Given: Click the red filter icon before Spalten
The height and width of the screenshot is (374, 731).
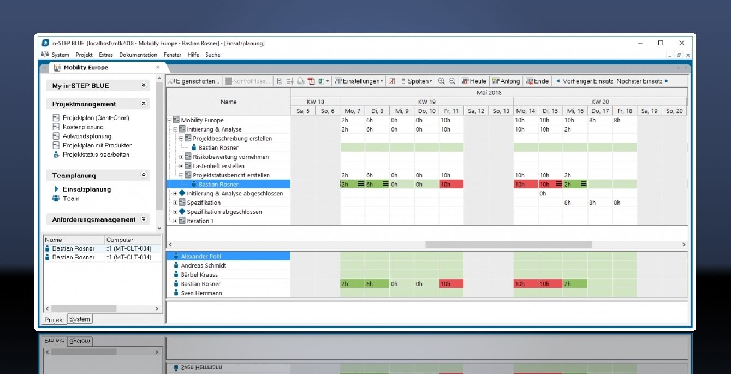Looking at the screenshot, I should pos(392,81).
